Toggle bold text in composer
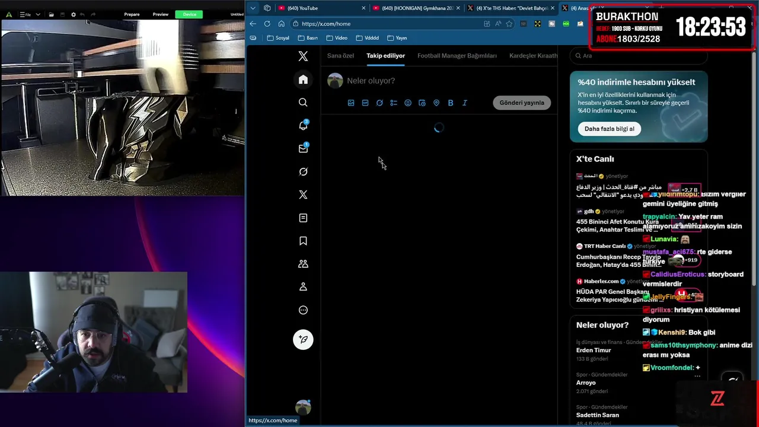Viewport: 759px width, 427px height. tap(451, 103)
